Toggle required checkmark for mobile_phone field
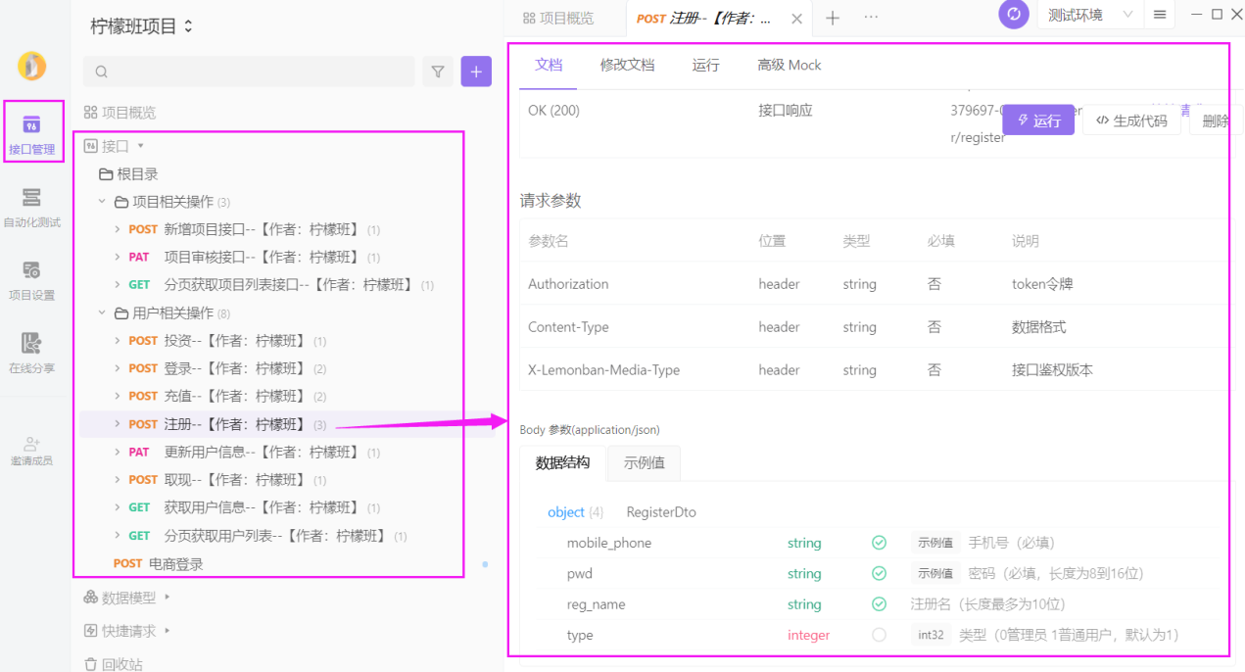The height and width of the screenshot is (672, 1245). pyautogui.click(x=879, y=543)
